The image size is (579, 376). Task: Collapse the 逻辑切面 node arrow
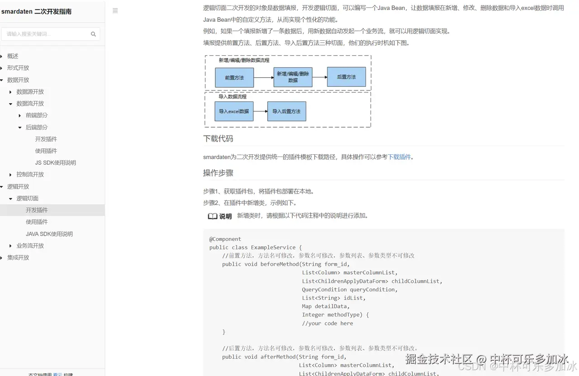pyautogui.click(x=11, y=199)
